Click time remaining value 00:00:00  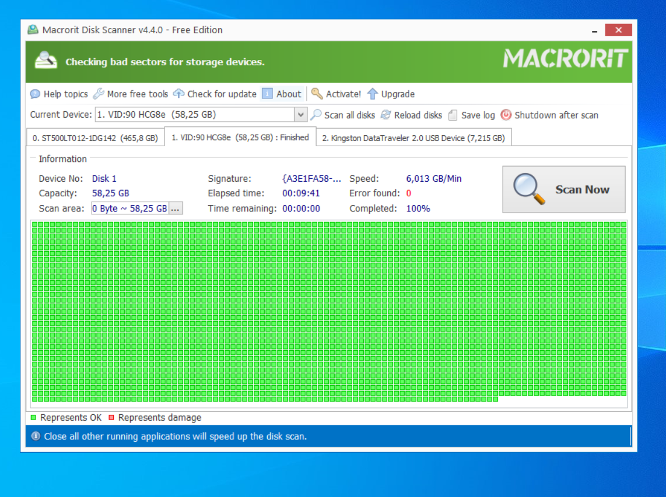point(301,209)
